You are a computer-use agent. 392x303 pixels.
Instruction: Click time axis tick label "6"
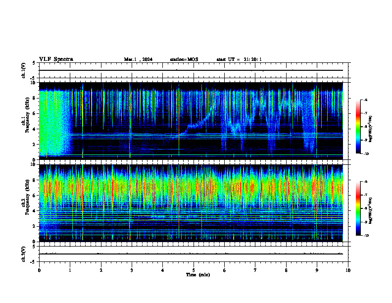(x=225, y=270)
